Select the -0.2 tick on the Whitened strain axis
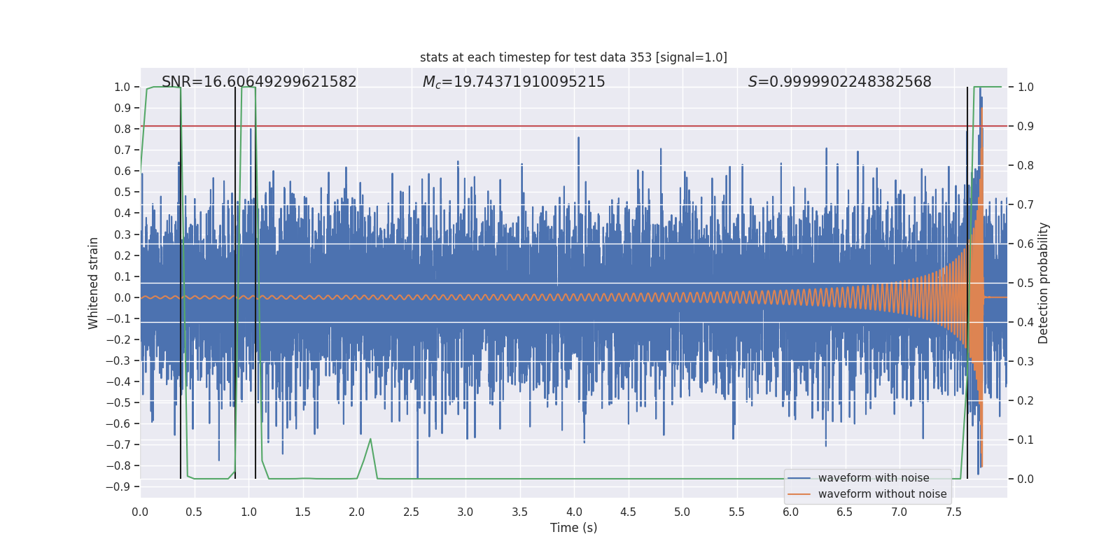 click(x=118, y=339)
